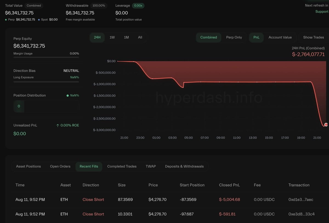Click the green ROE up-arrow icon

(58, 125)
